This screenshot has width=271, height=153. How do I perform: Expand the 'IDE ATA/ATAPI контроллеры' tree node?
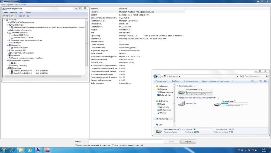pos(7,22)
